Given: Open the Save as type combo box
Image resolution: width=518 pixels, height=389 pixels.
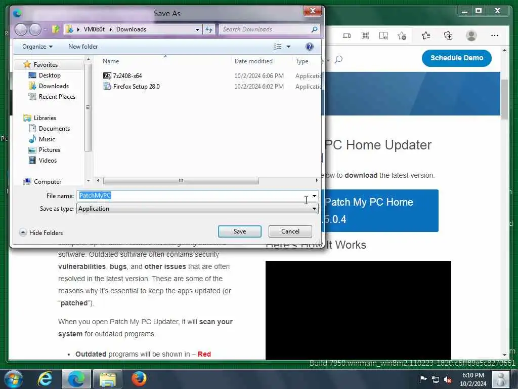Looking at the screenshot, I should click(x=198, y=209).
